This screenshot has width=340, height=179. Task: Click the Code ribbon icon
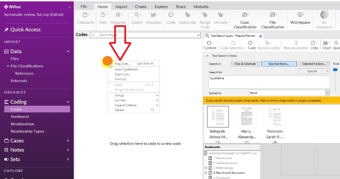171,18
